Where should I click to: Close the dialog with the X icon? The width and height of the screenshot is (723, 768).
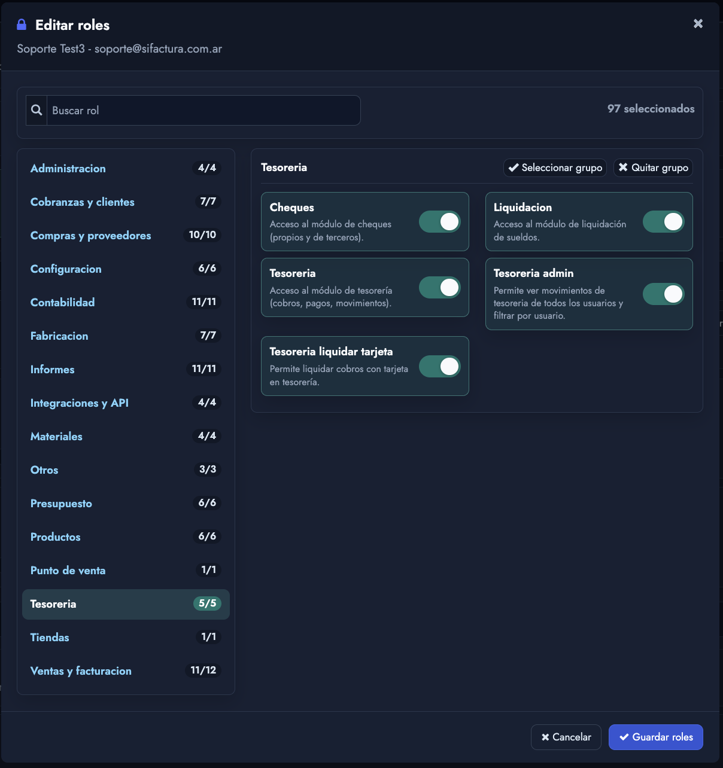698,24
